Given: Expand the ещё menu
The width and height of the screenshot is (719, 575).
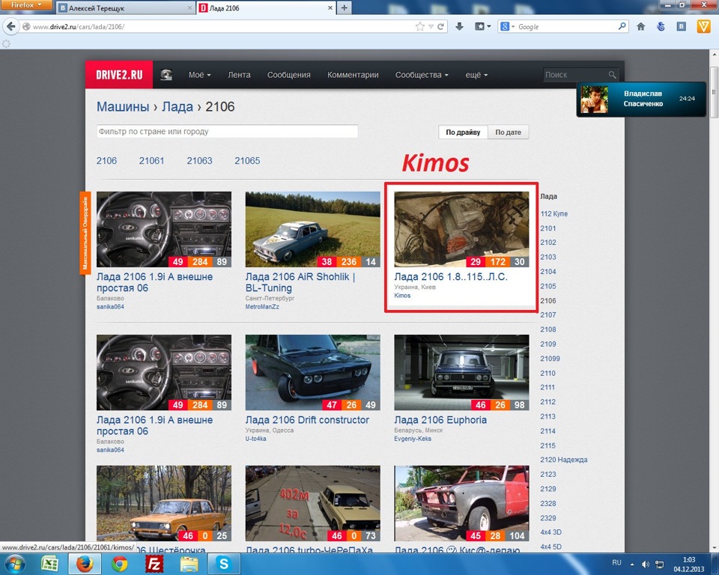Looking at the screenshot, I should (x=476, y=75).
